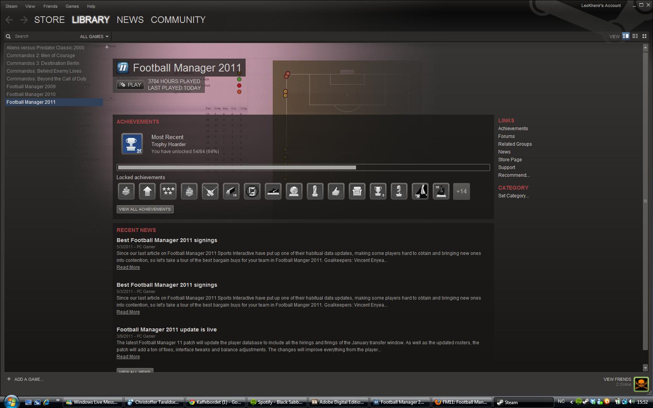Click the scrollbar down arrow

645,368
